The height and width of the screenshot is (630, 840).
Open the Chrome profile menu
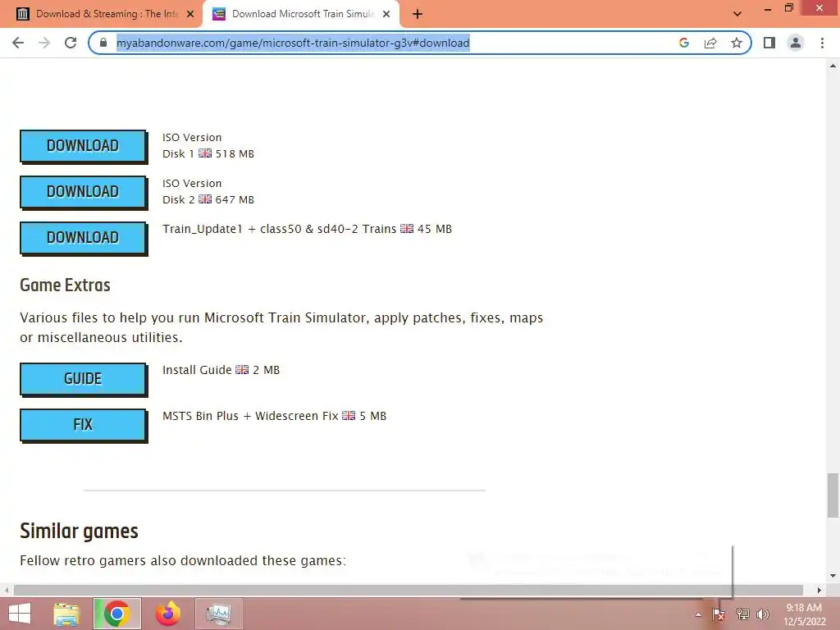pos(796,43)
